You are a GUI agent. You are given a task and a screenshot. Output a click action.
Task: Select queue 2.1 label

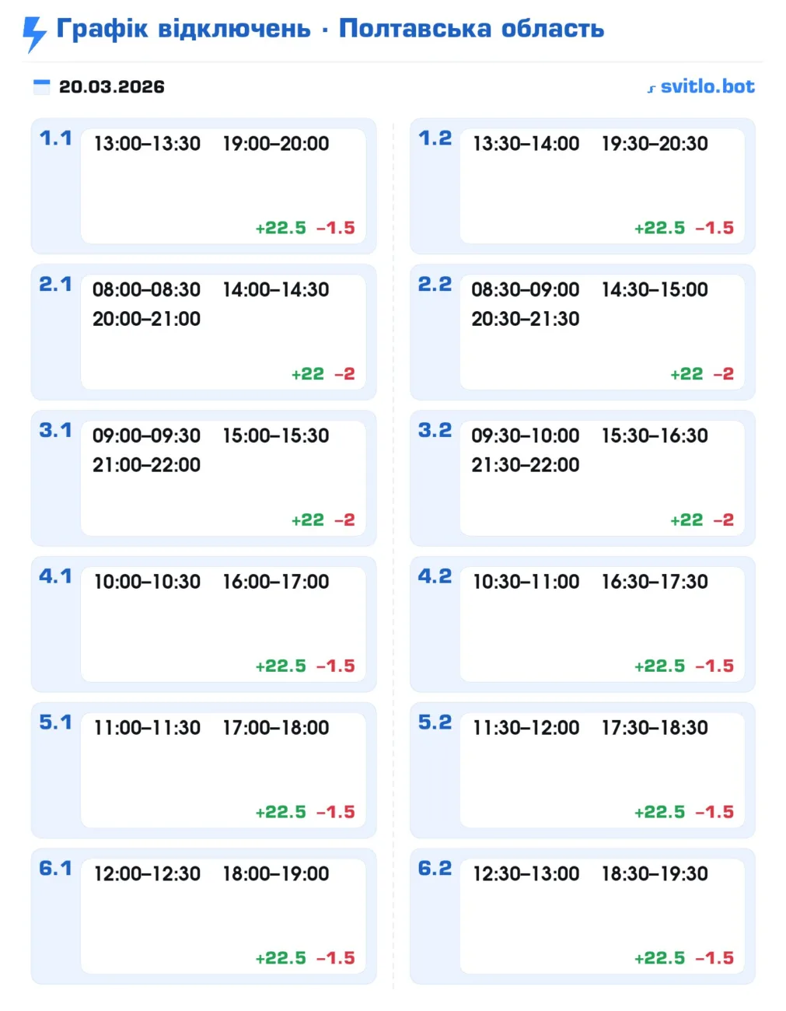(55, 285)
